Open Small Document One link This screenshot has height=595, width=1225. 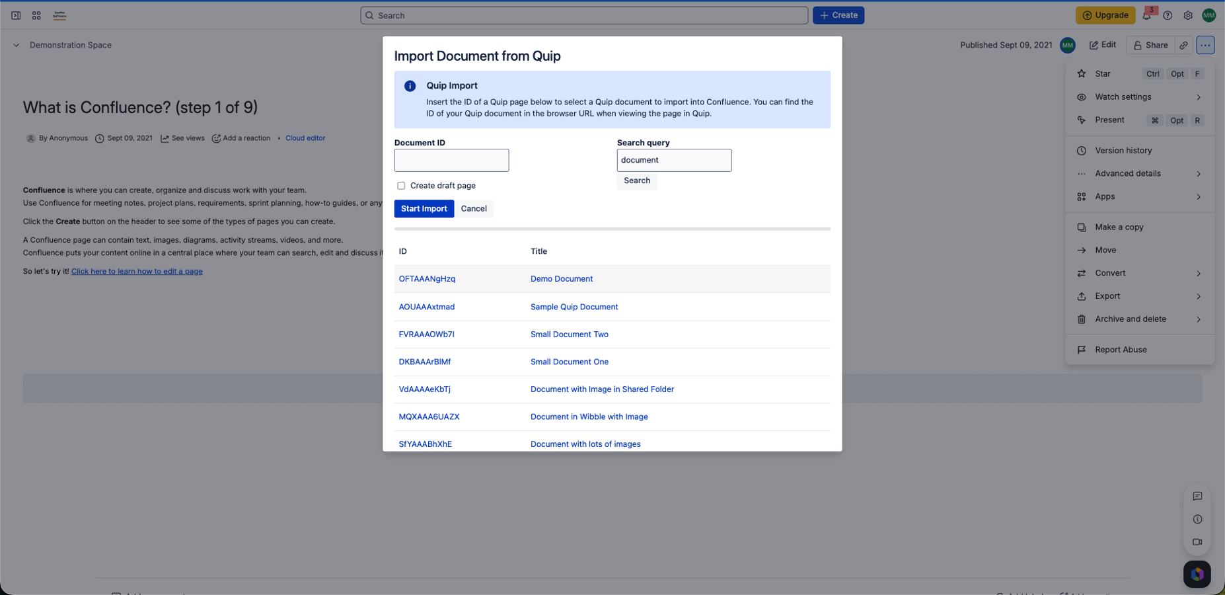click(570, 362)
